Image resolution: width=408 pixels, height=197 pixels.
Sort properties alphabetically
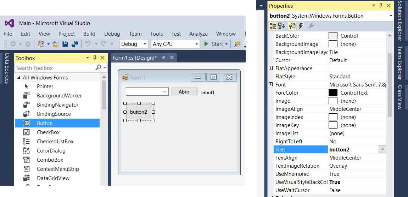(281, 26)
